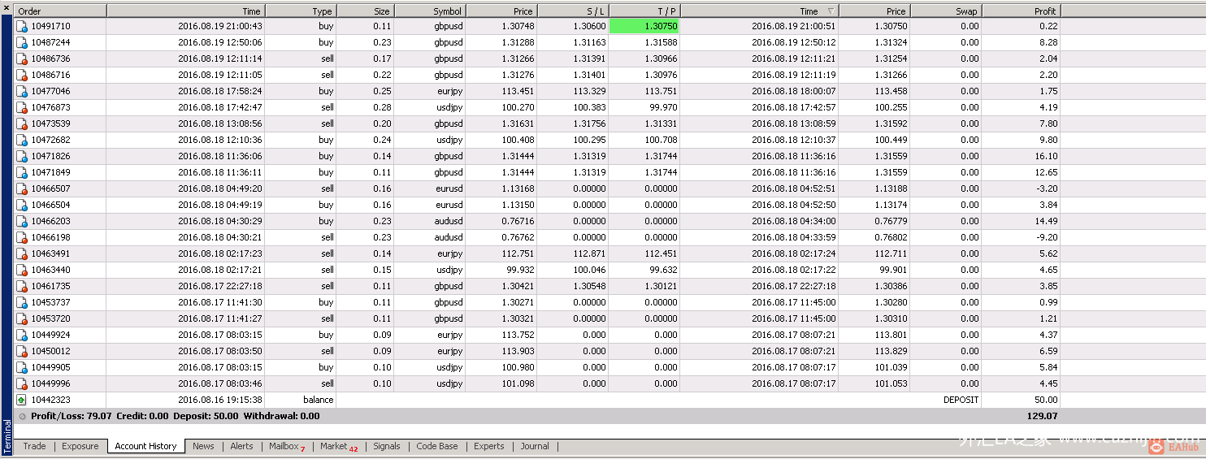Click the order icon beside 10449905

(22, 367)
